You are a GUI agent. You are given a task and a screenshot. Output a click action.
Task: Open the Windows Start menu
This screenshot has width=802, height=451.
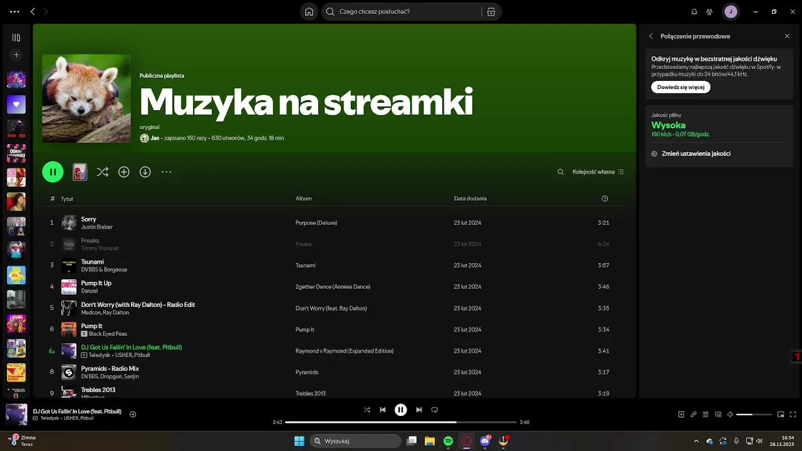[x=299, y=441]
